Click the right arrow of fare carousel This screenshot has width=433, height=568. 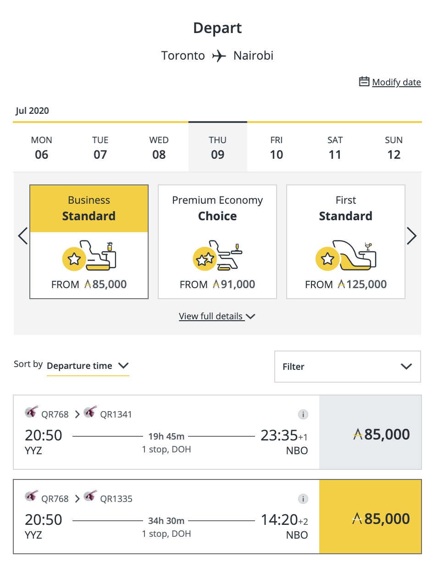click(x=411, y=236)
